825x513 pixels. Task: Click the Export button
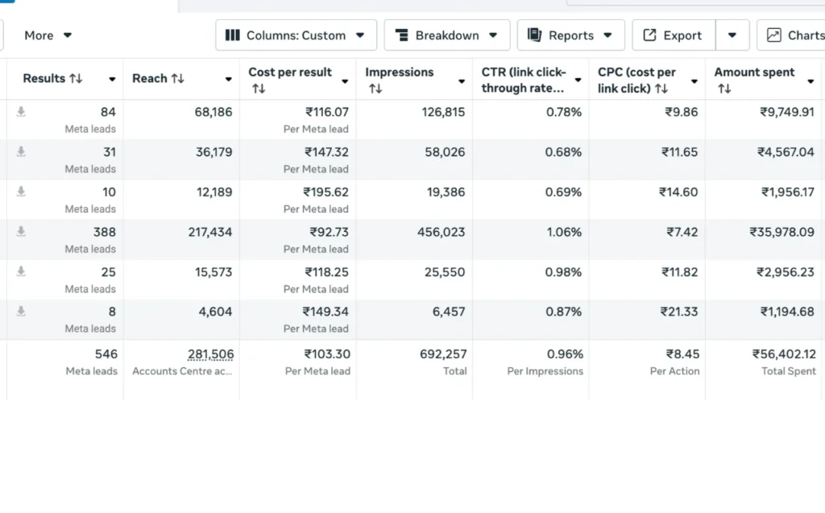[674, 35]
